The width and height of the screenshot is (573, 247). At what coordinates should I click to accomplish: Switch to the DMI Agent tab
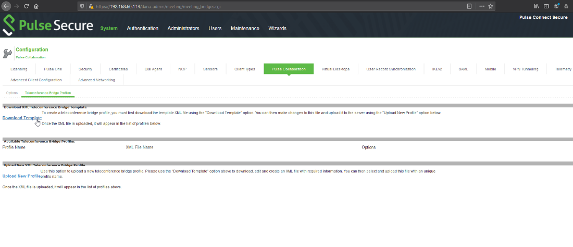(x=153, y=69)
